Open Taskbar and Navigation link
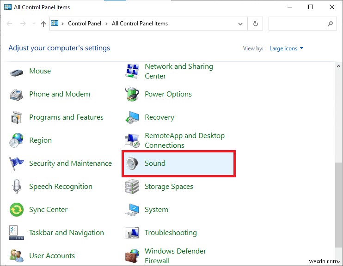 (x=67, y=233)
